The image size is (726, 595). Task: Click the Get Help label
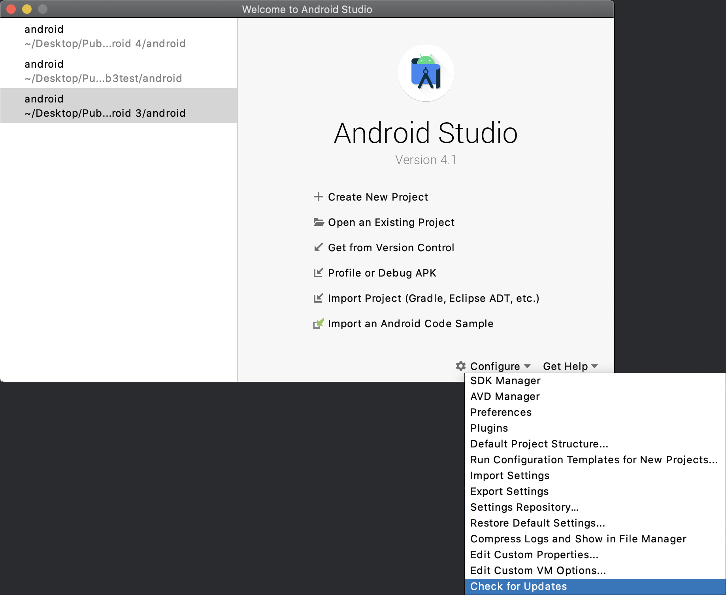(565, 366)
